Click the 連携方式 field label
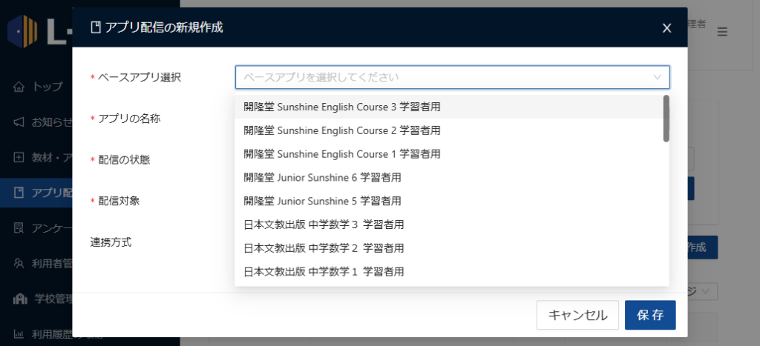Screen dimensions: 760x346 (111, 242)
